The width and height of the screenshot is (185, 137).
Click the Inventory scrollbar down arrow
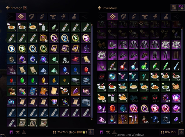point(182,122)
